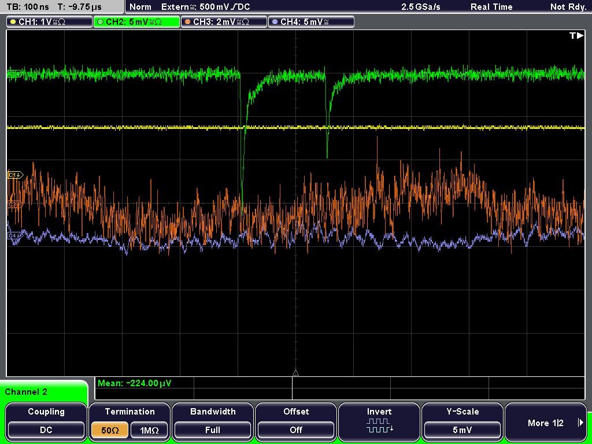592x444 pixels.
Task: Click the orange CH3 color dot
Action: click(x=188, y=22)
